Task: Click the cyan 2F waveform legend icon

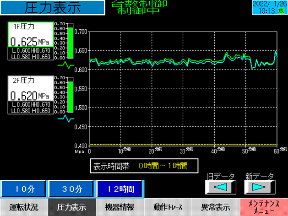Action: tap(65, 119)
